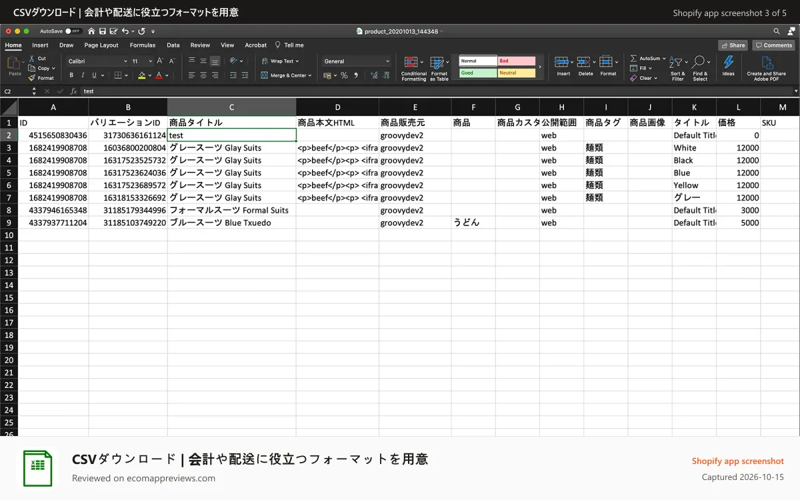Click the Yellow cell in column K
800x500 pixels.
[694, 185]
